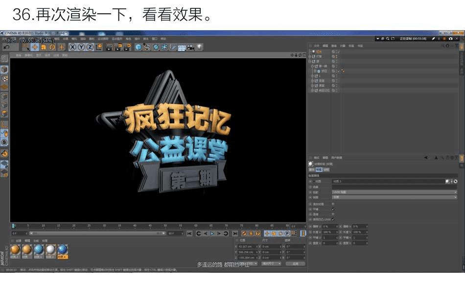Image resolution: width=465 pixels, height=286 pixels.
Task: Click the X position input field
Action: click(248, 246)
